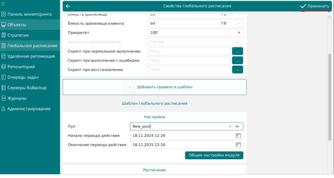
Task: Click the Применить button label
Action: click(x=318, y=6)
